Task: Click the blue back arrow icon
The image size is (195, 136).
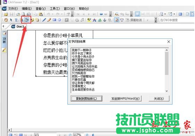Action: point(101,14)
